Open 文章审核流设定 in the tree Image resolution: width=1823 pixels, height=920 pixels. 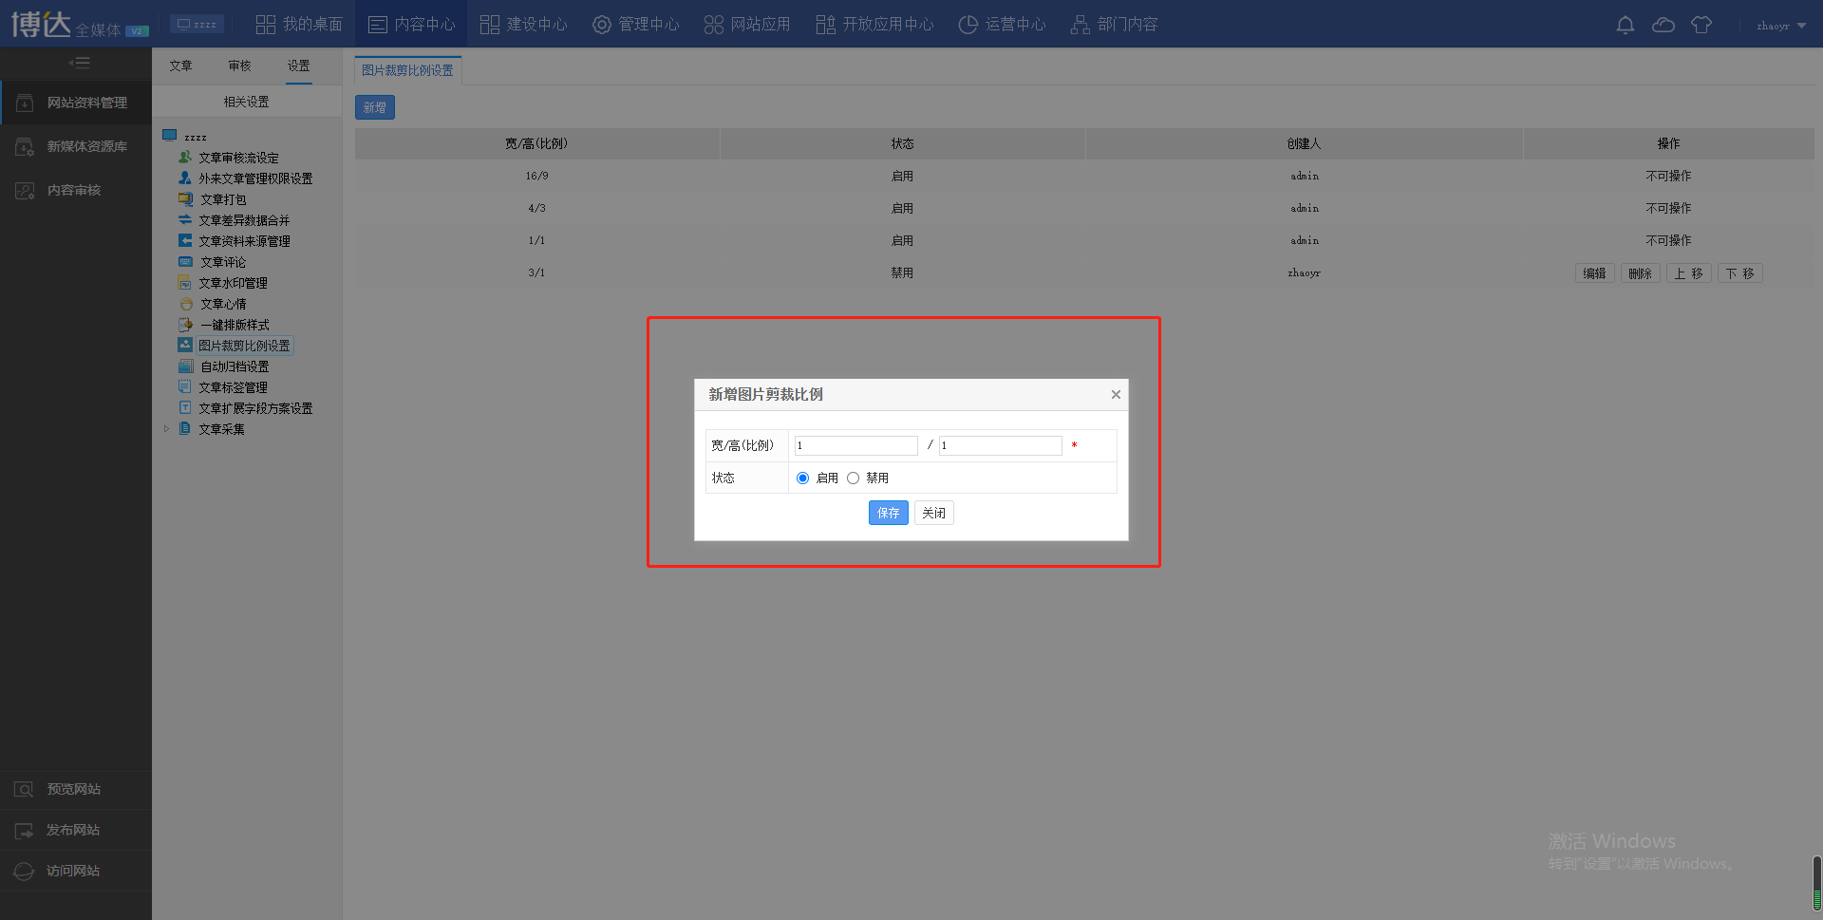[238, 158]
